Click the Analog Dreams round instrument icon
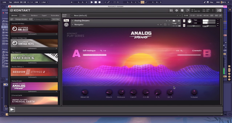 (66, 25)
